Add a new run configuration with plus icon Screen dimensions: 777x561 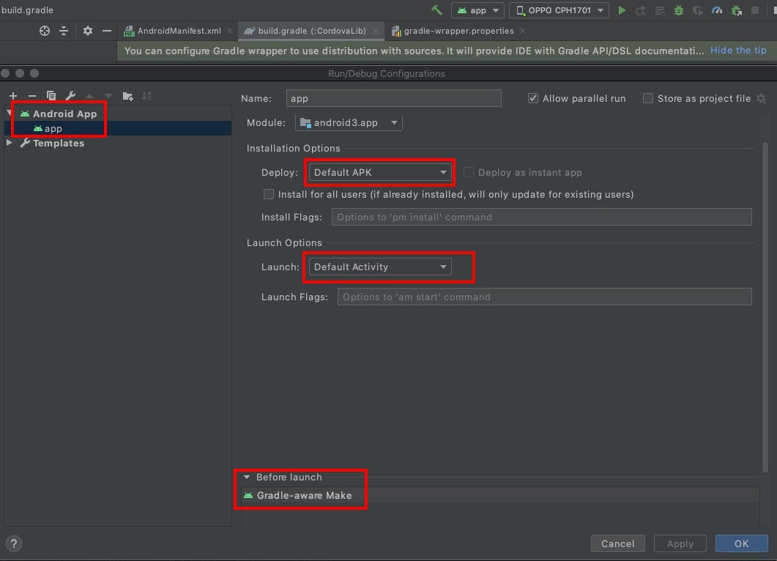pyautogui.click(x=12, y=95)
